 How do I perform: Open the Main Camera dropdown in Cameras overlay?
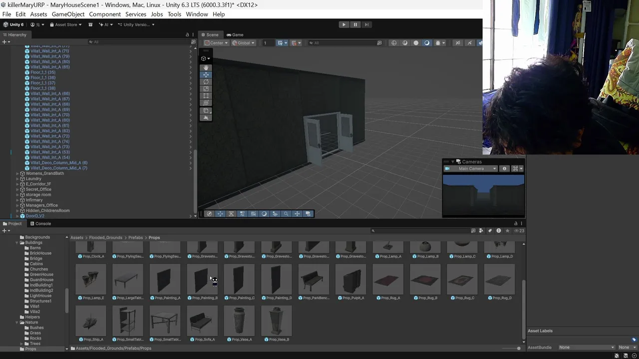pyautogui.click(x=471, y=169)
